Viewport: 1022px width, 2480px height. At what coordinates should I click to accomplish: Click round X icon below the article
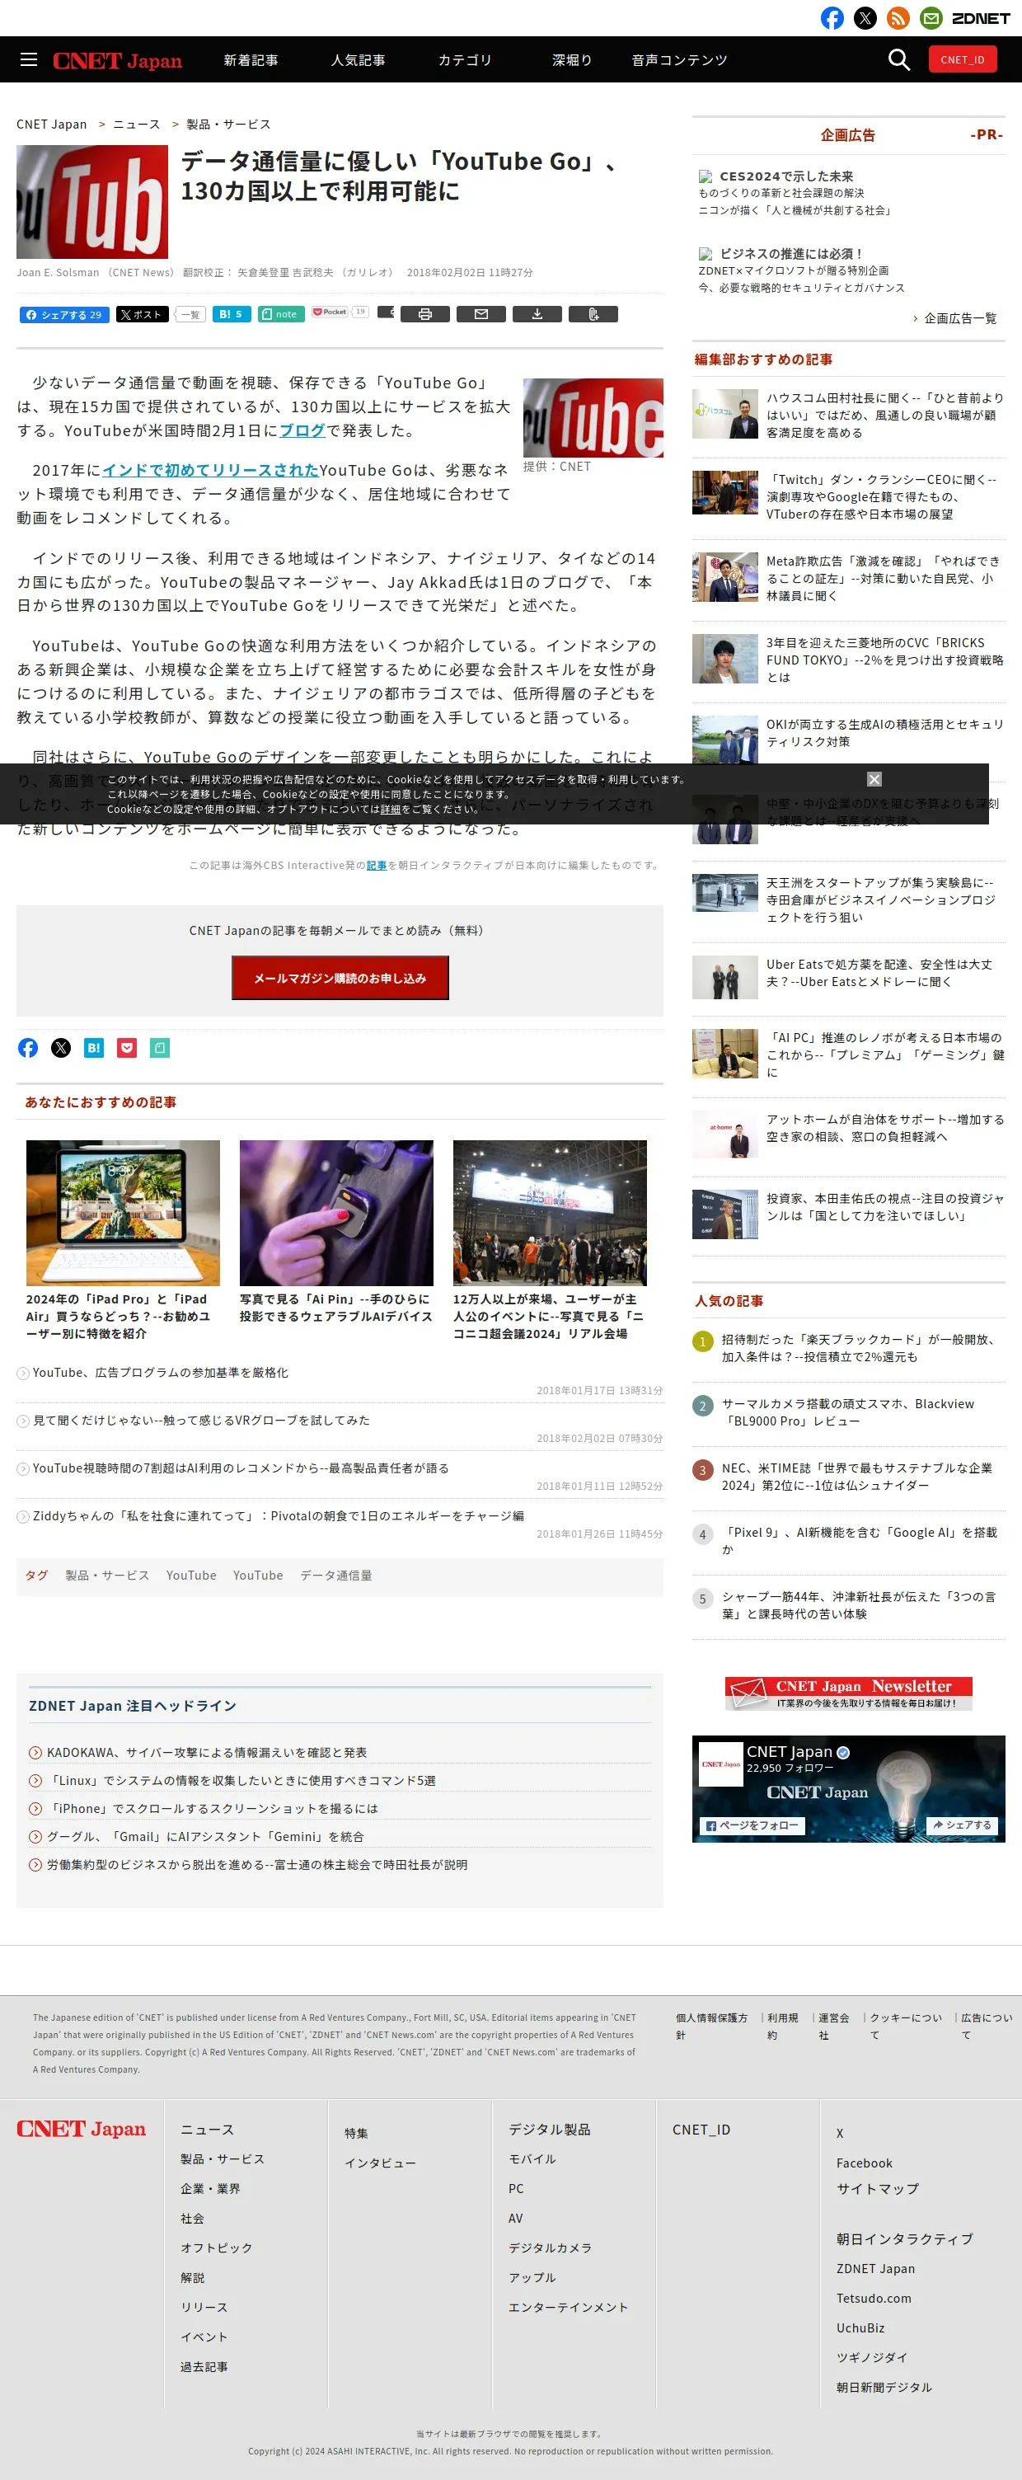(61, 1047)
